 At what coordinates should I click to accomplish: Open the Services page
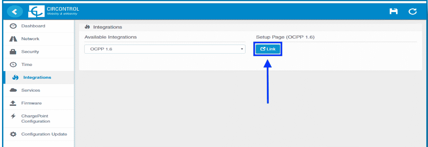[x=39, y=90]
